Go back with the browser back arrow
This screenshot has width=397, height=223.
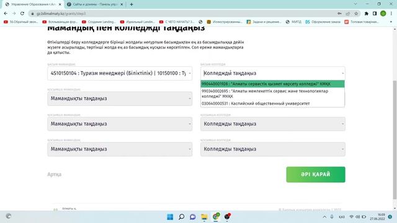6,14
